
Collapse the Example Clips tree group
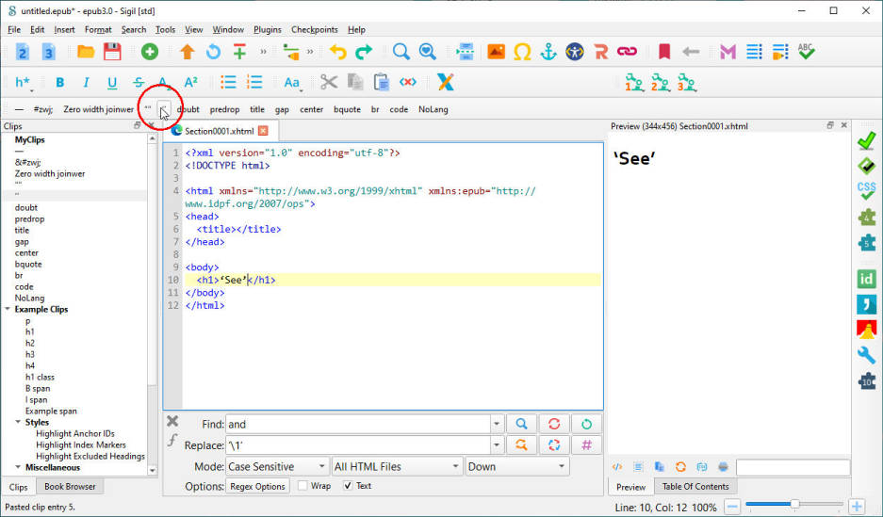(x=8, y=309)
